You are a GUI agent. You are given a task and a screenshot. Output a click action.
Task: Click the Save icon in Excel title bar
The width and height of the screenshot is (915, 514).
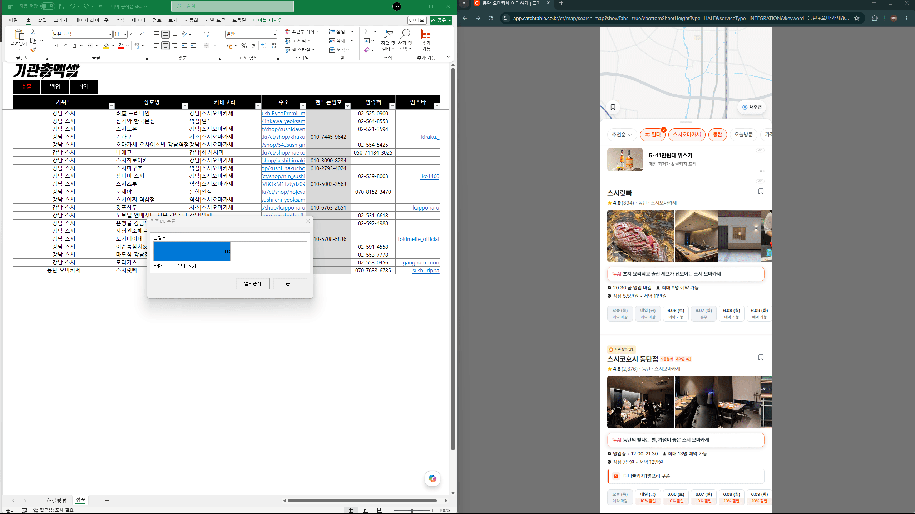tap(62, 6)
